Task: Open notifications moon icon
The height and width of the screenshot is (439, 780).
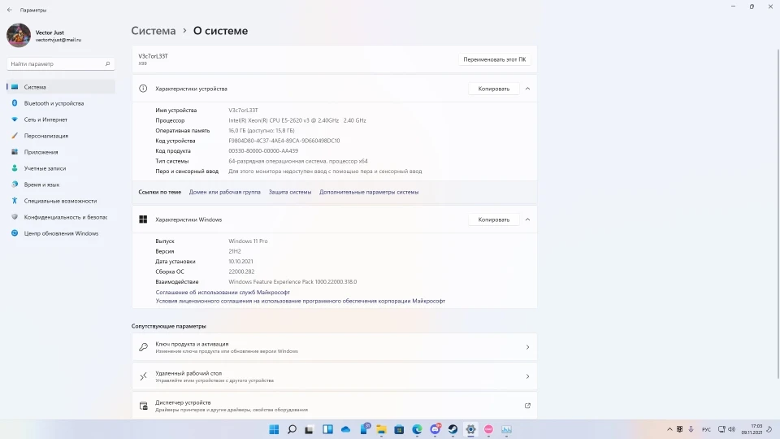Action: [x=769, y=429]
